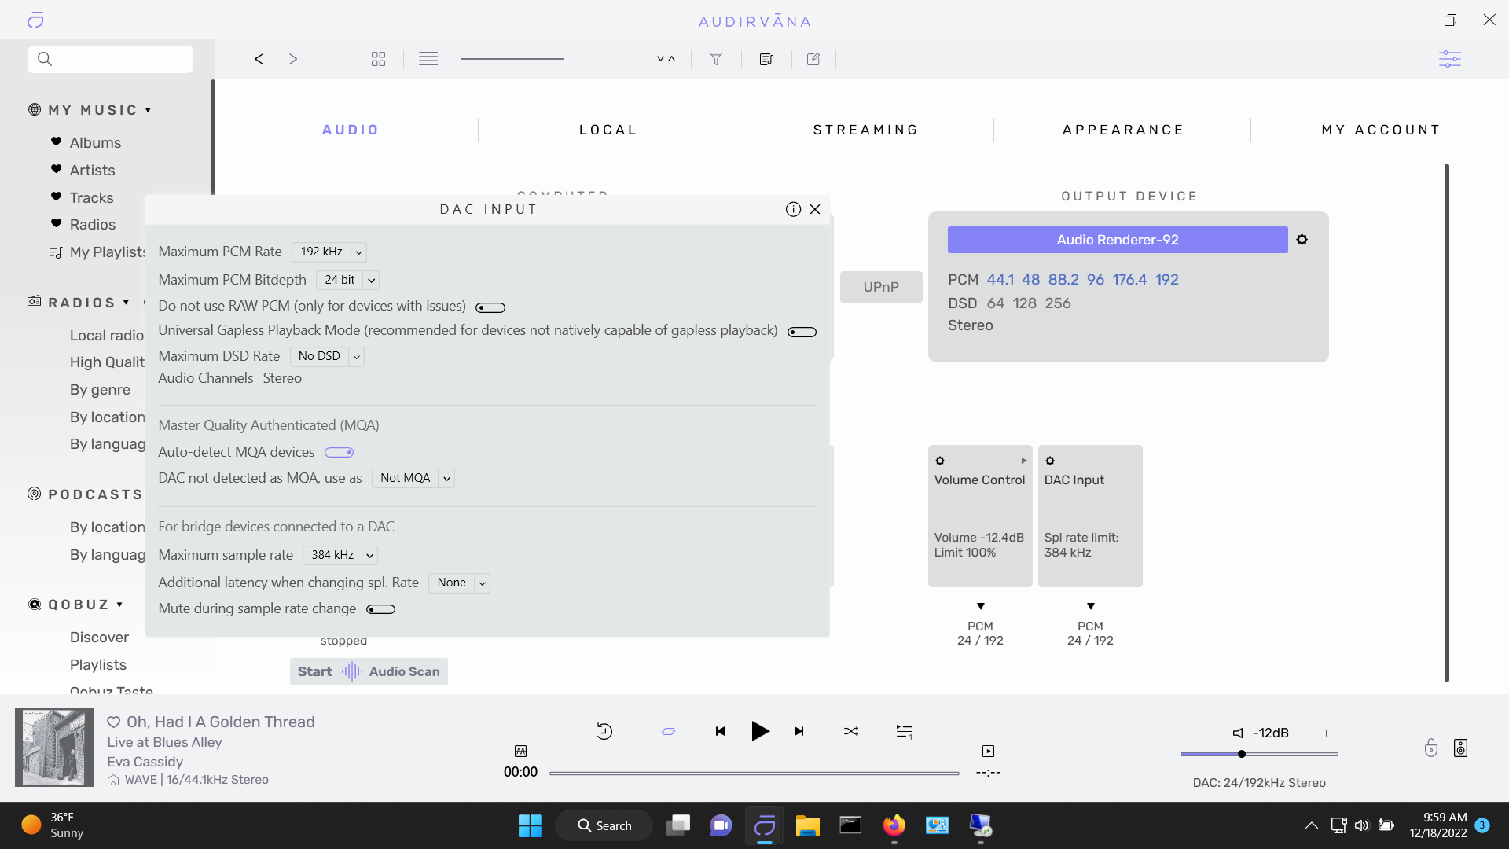Click the DAC Input info icon
1509x849 pixels.
point(793,209)
